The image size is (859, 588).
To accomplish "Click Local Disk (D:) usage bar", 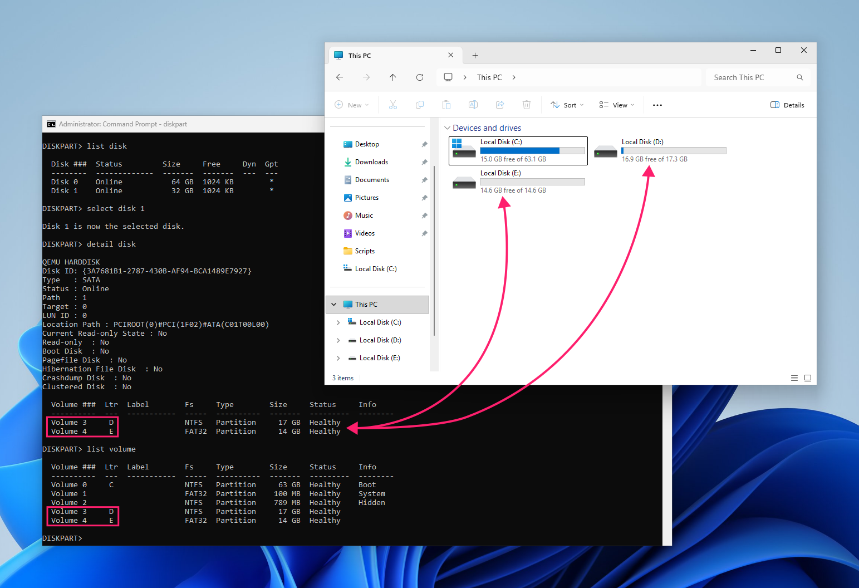I will coord(674,151).
